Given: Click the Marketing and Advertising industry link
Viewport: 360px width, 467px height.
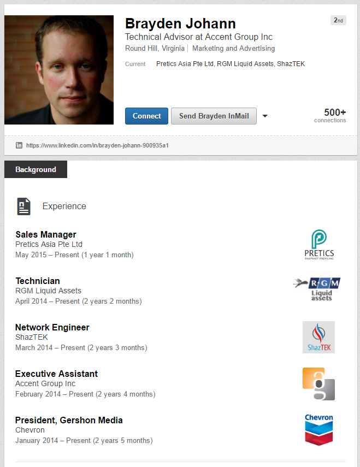Looking at the screenshot, I should point(233,48).
